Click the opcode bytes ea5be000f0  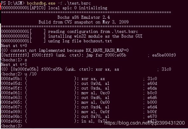[x=164, y=55]
